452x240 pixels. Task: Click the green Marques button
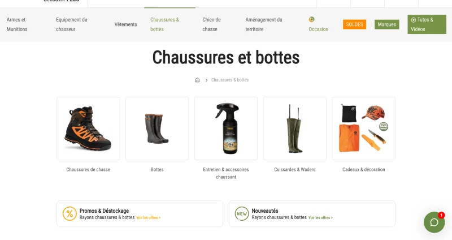coord(387,24)
